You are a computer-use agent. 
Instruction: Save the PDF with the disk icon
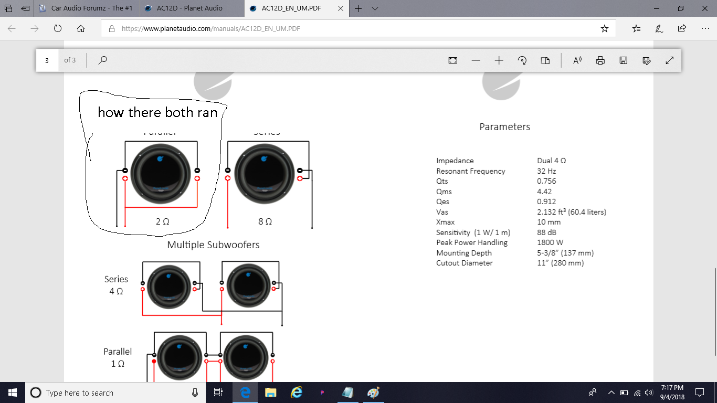tap(624, 60)
